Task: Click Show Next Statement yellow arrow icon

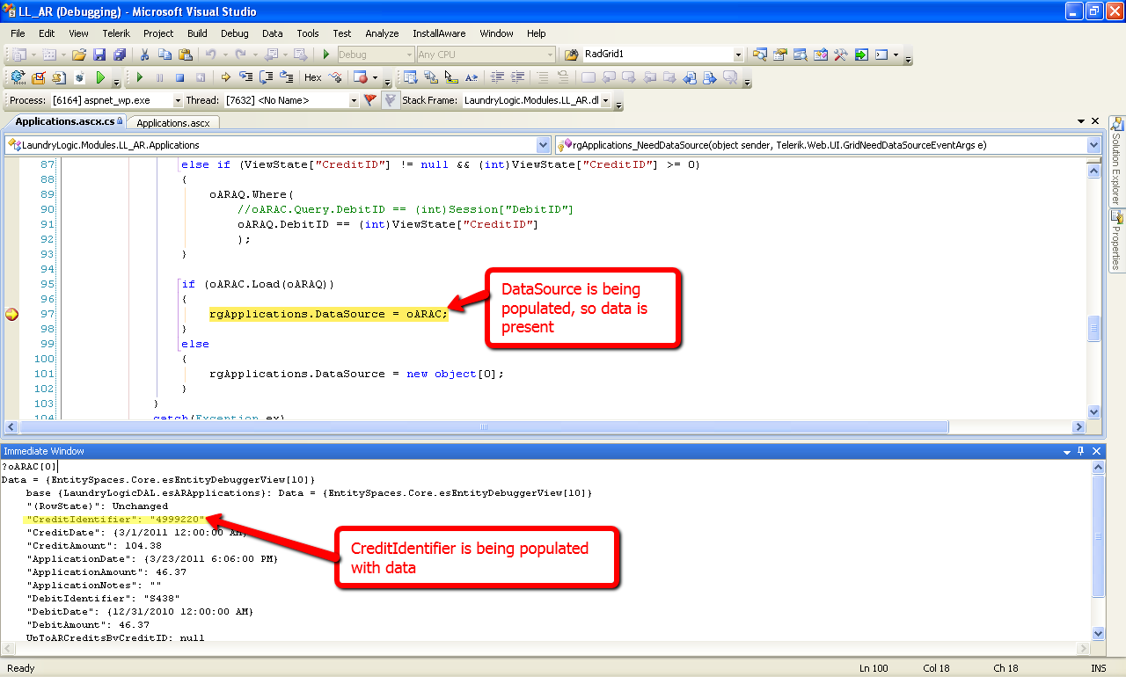Action: (x=225, y=77)
